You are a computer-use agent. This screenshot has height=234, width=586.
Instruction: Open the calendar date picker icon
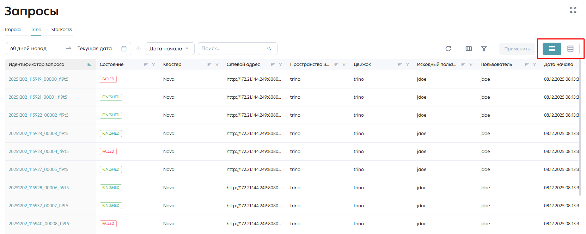tap(124, 49)
